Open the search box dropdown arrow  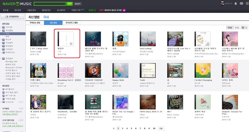point(64,4)
